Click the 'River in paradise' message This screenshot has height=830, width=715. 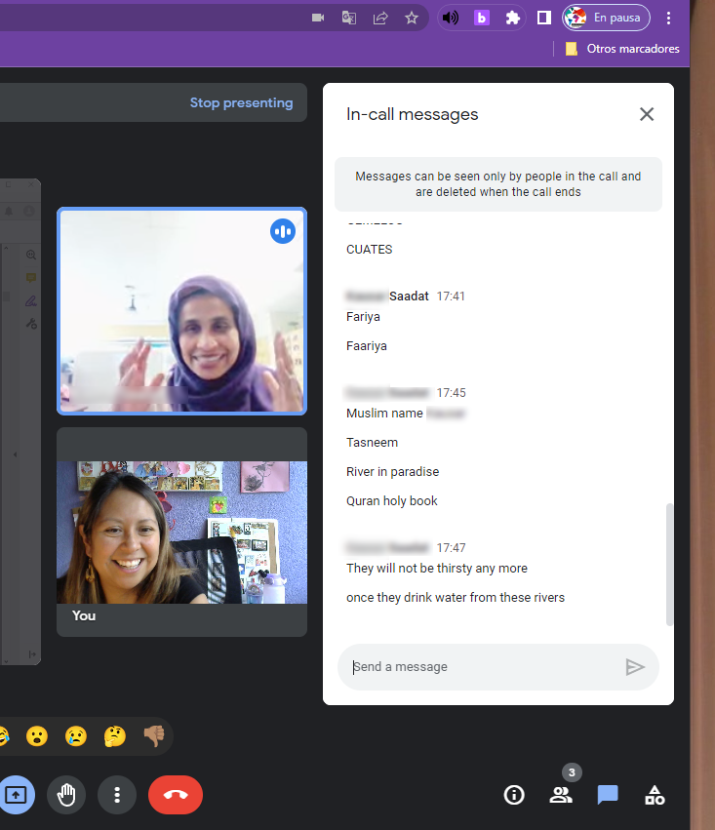(x=393, y=472)
